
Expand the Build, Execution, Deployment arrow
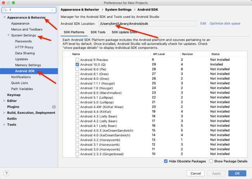click(x=5, y=113)
